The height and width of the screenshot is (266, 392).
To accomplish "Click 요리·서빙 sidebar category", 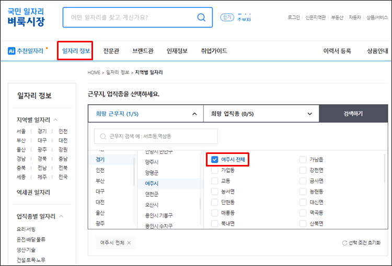I will coord(26,229).
